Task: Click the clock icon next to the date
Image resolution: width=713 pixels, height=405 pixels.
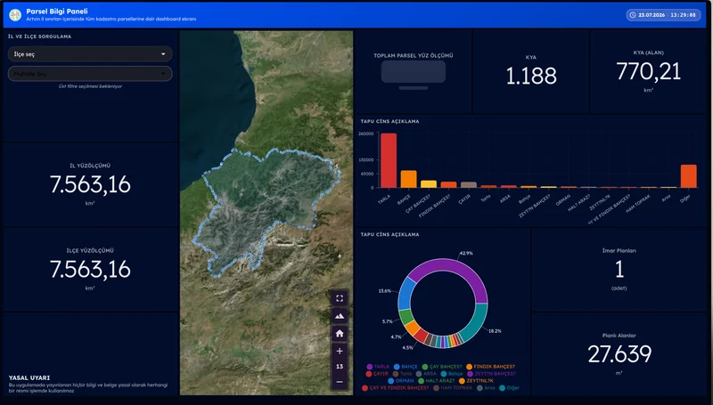Action: (x=633, y=15)
